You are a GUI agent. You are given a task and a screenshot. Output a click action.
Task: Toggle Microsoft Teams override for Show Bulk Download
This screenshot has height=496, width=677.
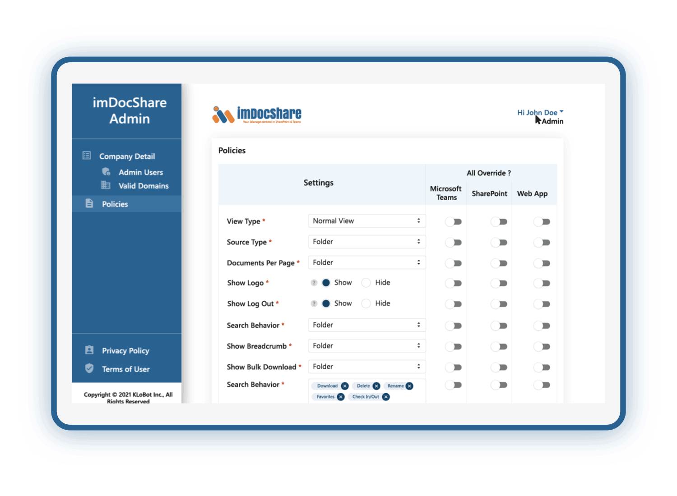pyautogui.click(x=453, y=367)
